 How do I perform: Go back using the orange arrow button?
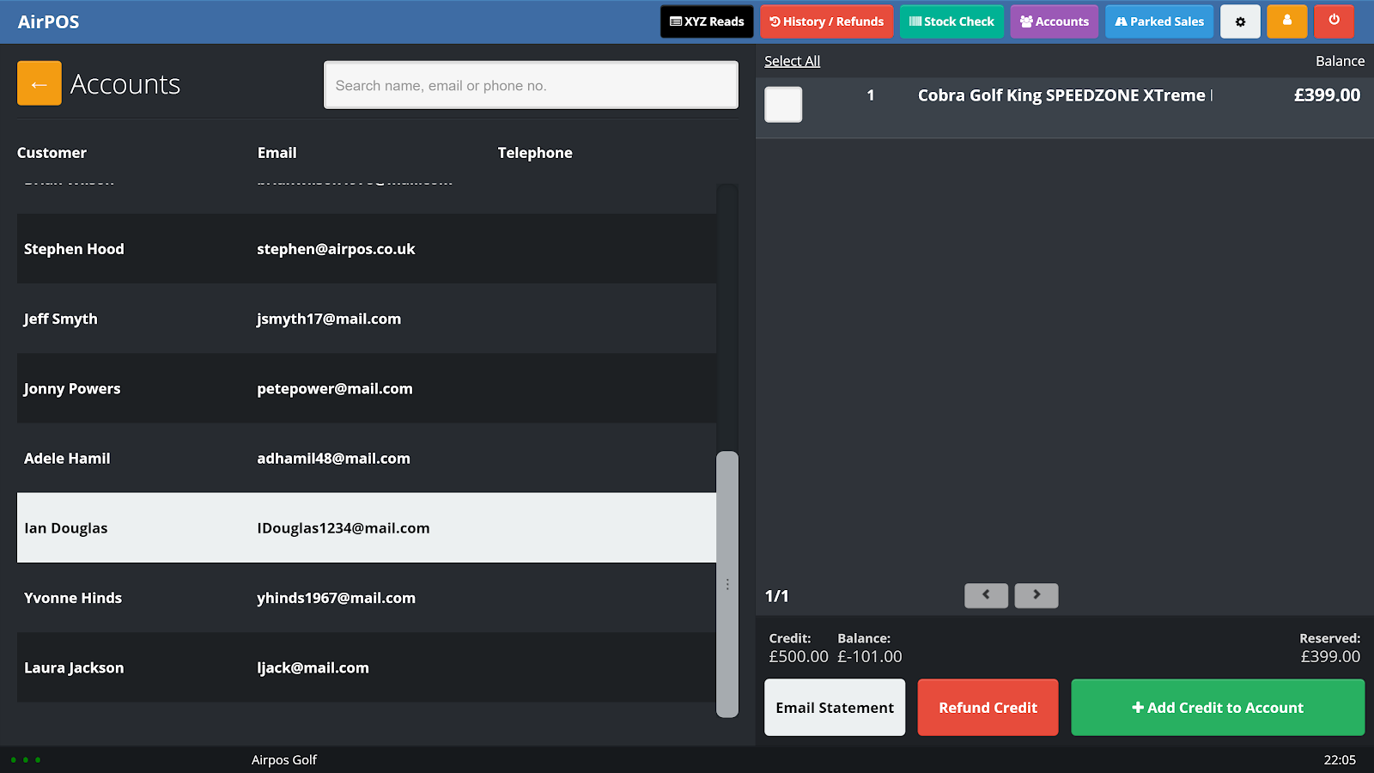click(x=40, y=83)
